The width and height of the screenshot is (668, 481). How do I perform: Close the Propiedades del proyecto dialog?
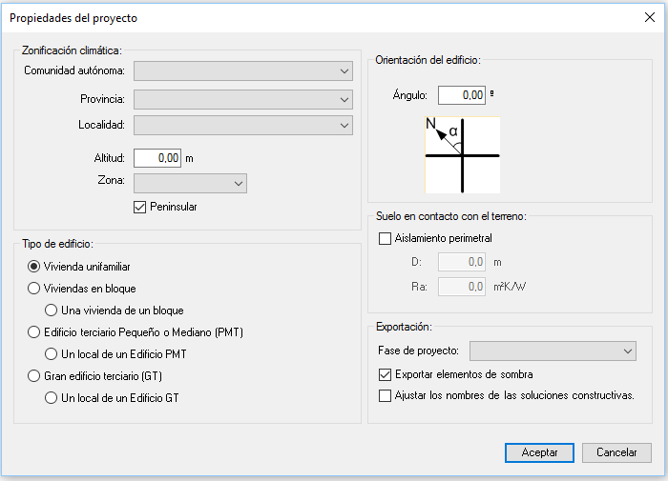[x=649, y=16]
